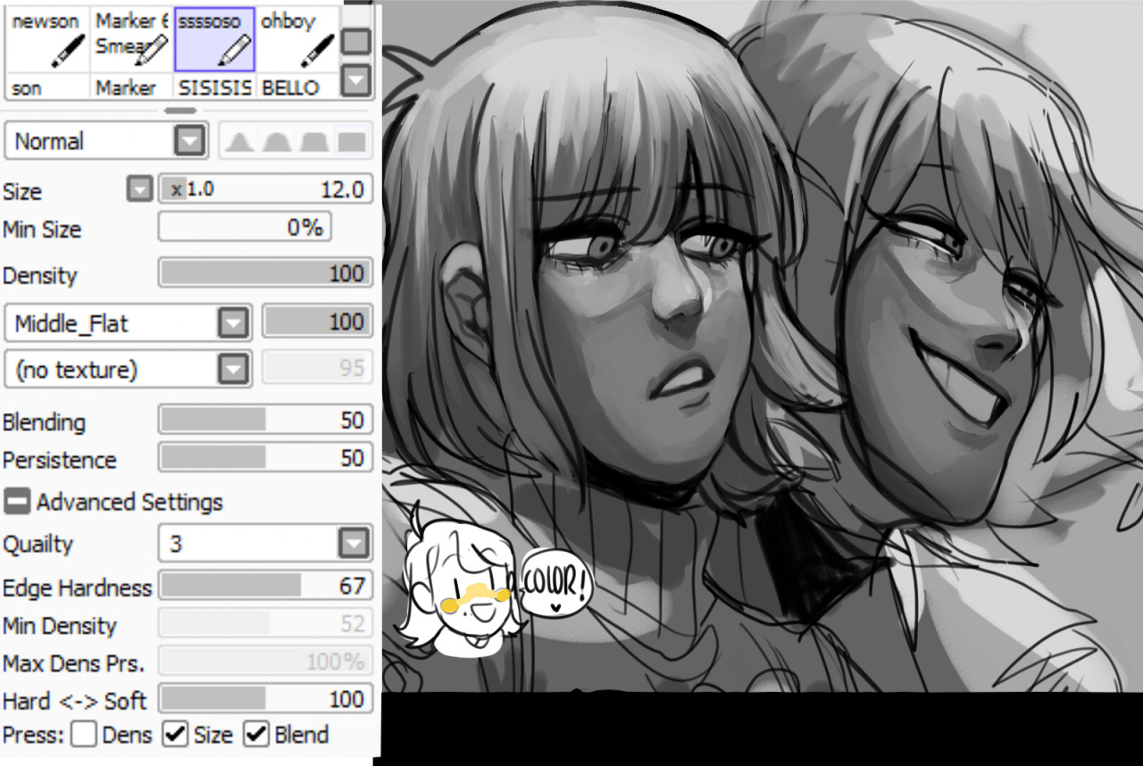
Task: Choose the ssssoso pencil brush
Action: (214, 39)
